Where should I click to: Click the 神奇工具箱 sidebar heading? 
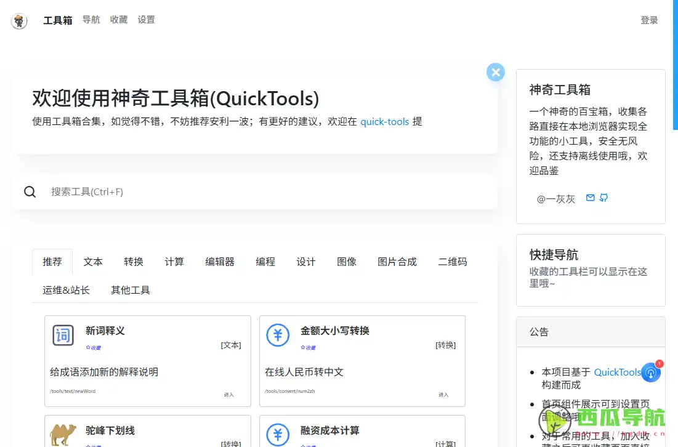(560, 89)
